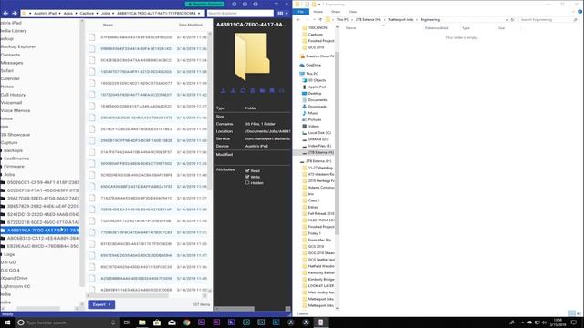This screenshot has width=584, height=328.
Task: Select the 39617DBB-5EED-4FD8 folder in sidebar
Action: 43,199
